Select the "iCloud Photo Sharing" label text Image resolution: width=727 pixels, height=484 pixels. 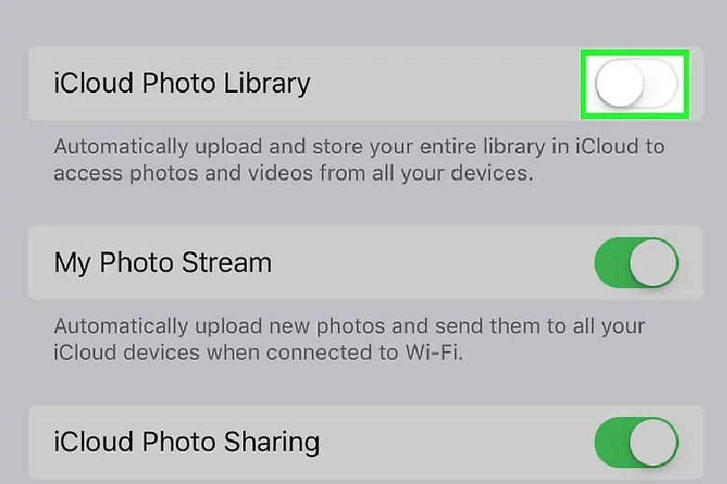(186, 442)
